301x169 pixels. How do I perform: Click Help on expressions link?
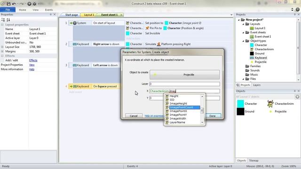click(154, 116)
